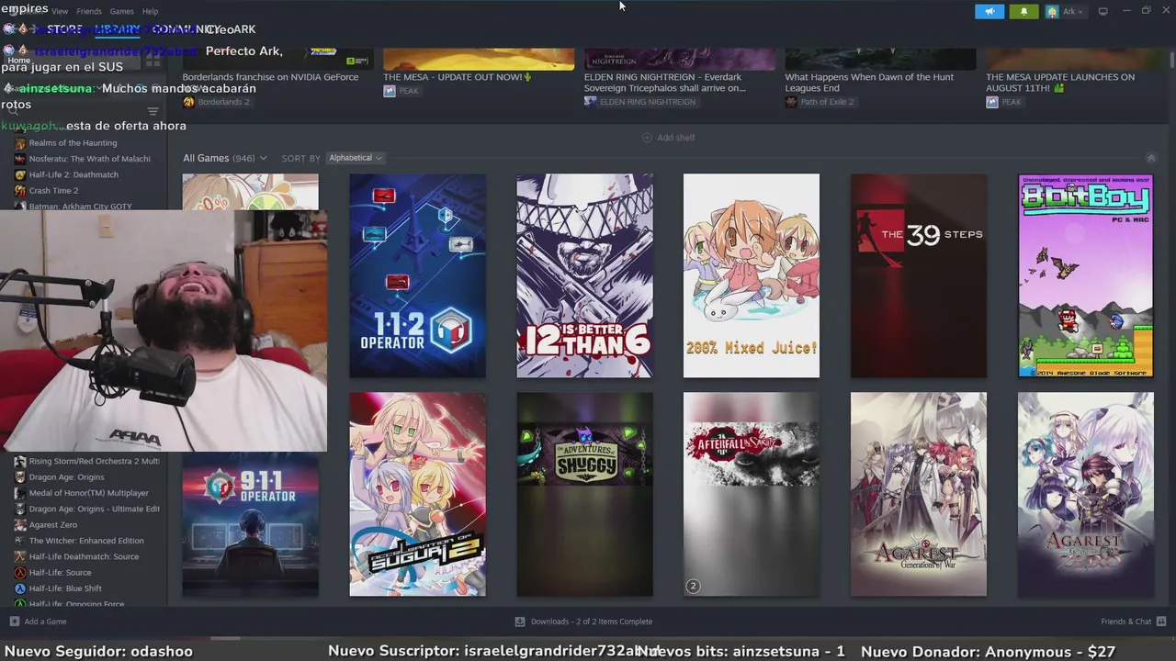The height and width of the screenshot is (661, 1176).
Task: Click the Half-Life 2: Deathmatch lambda icon
Action: (20, 174)
